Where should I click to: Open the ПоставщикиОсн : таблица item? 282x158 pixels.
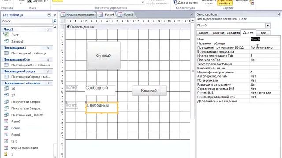coord(31,65)
